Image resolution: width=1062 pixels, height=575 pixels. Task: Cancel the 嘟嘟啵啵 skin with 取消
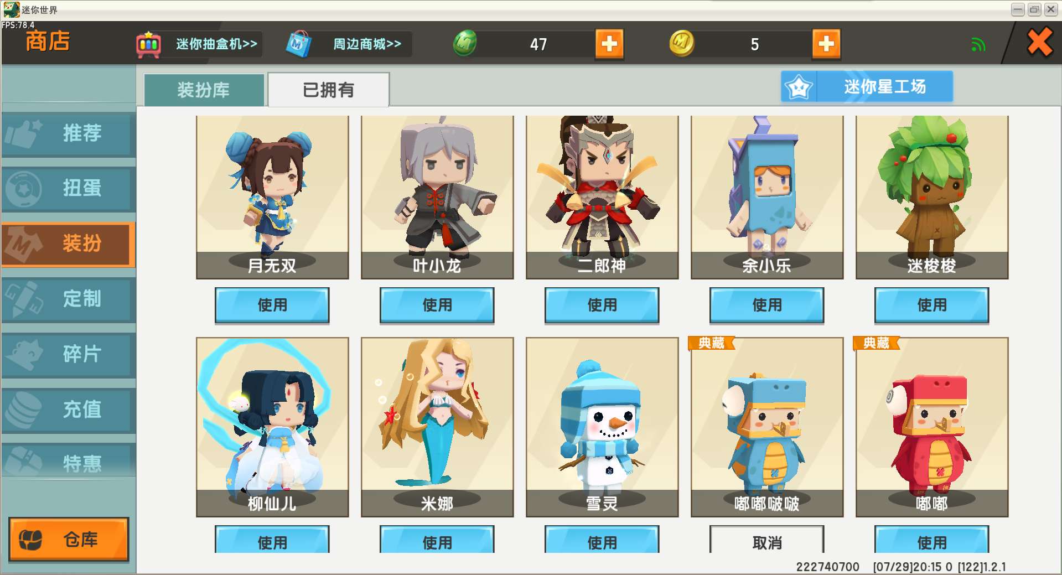click(x=767, y=541)
